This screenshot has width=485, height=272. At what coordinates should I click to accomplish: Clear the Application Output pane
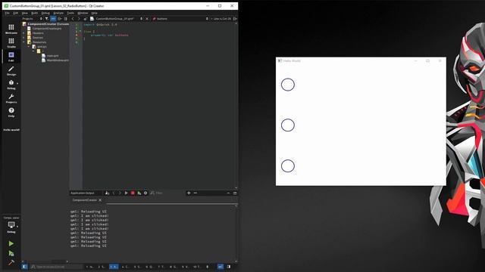coord(107,193)
